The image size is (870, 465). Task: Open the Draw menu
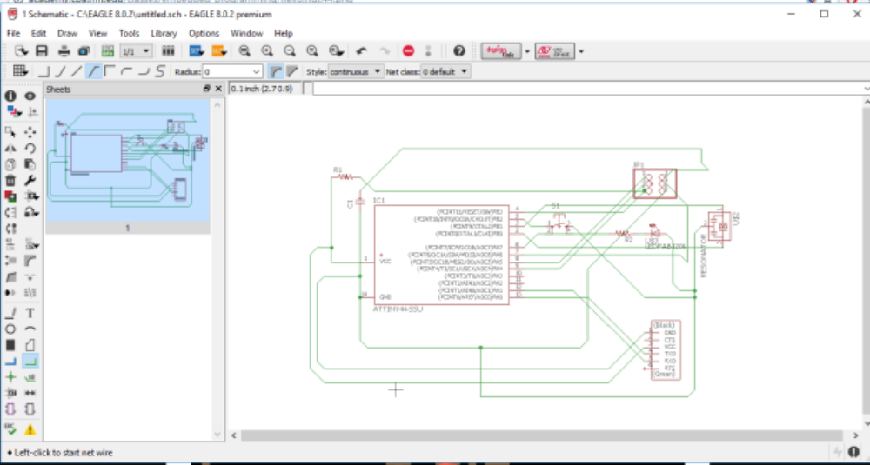(x=67, y=33)
